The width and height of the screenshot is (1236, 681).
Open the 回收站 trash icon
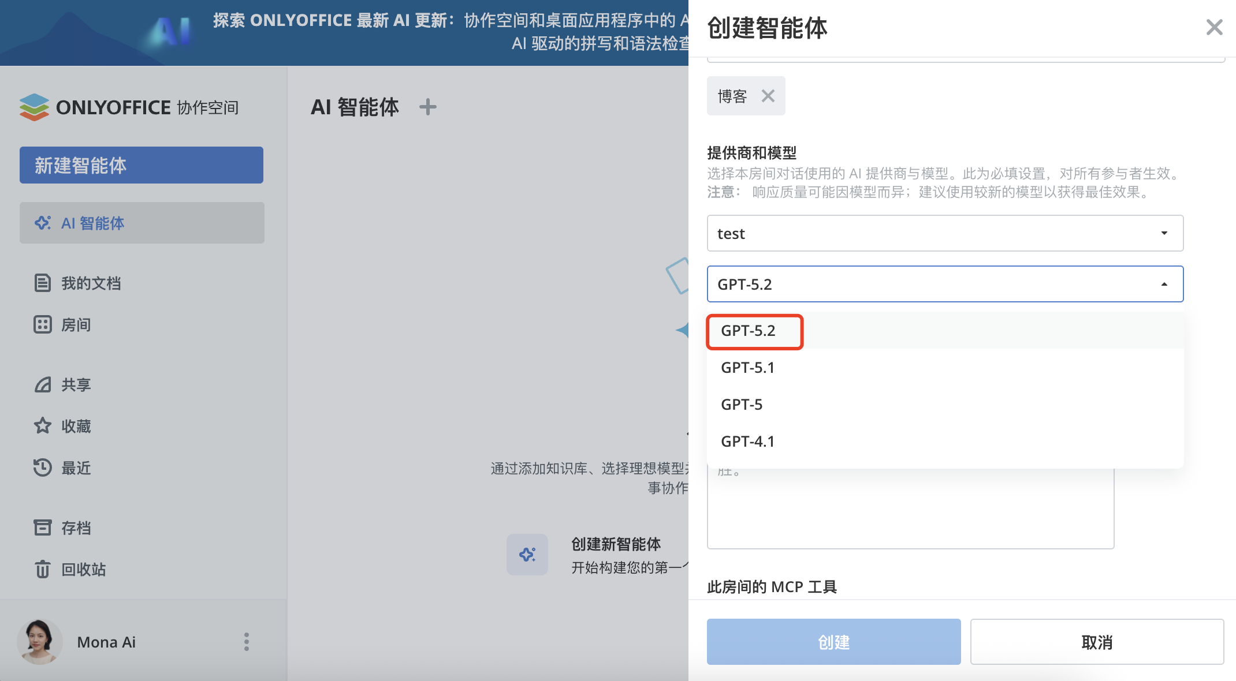pyautogui.click(x=43, y=569)
